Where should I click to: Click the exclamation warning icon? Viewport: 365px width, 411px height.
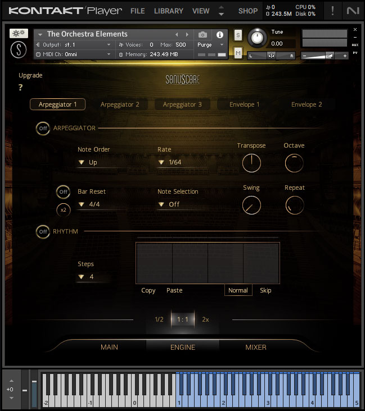(x=332, y=11)
